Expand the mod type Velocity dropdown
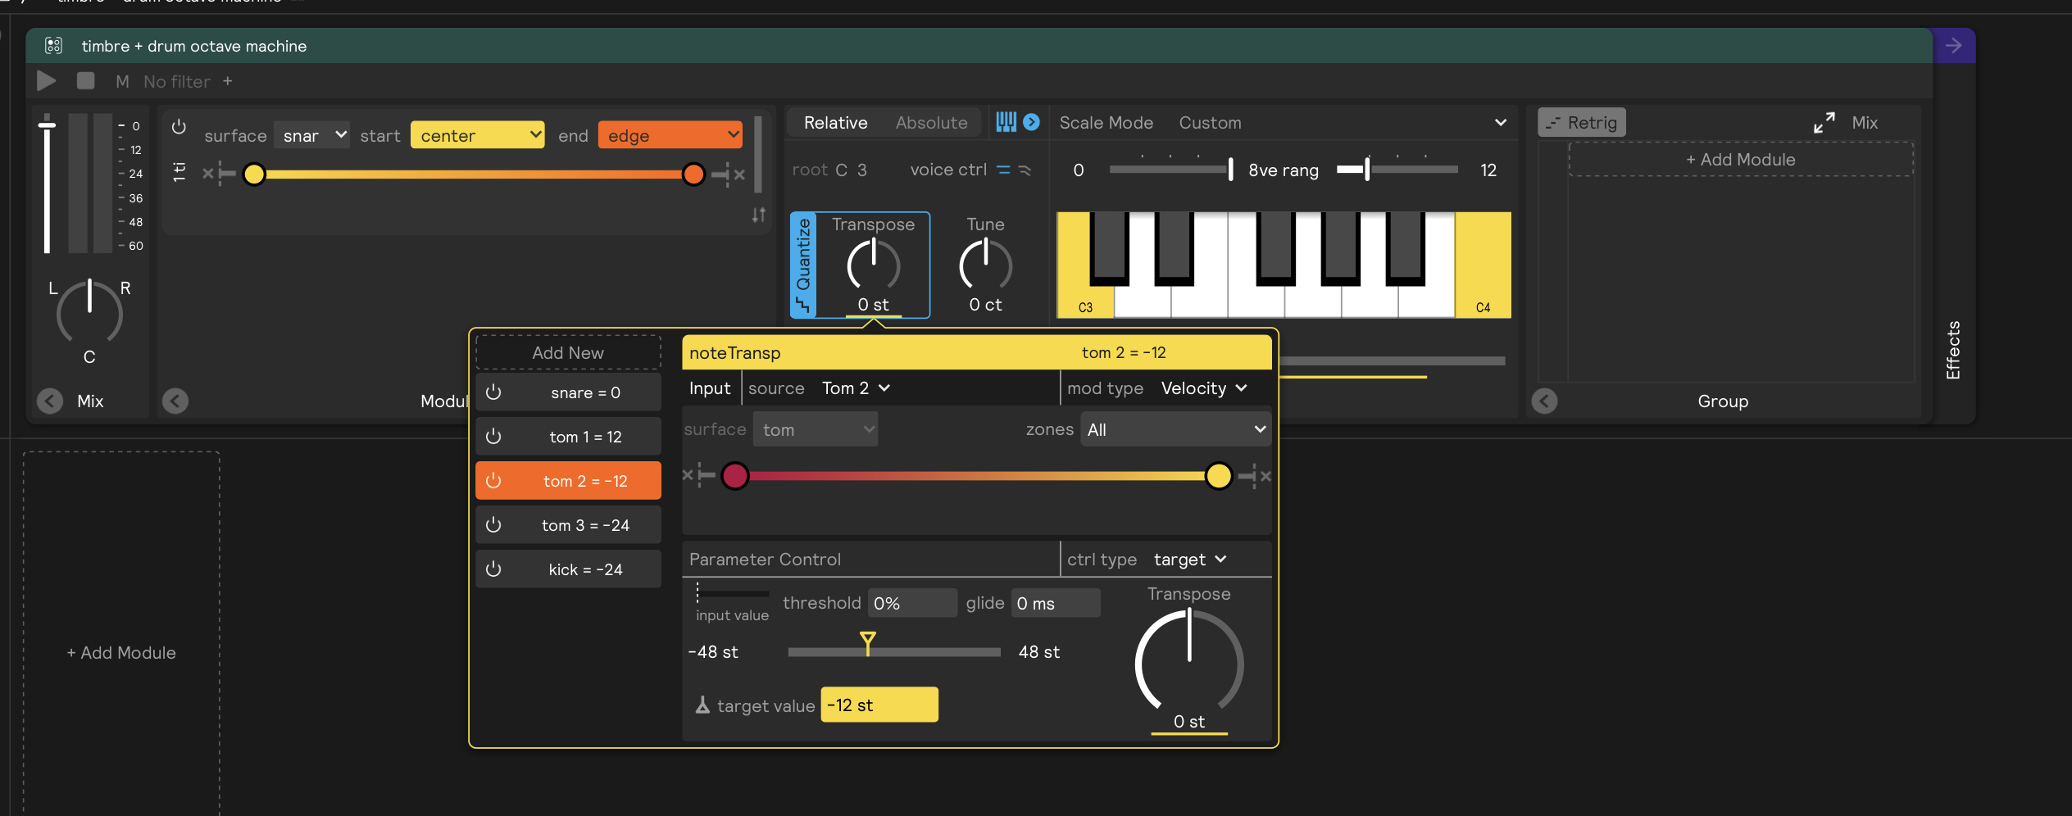 pyautogui.click(x=1203, y=388)
